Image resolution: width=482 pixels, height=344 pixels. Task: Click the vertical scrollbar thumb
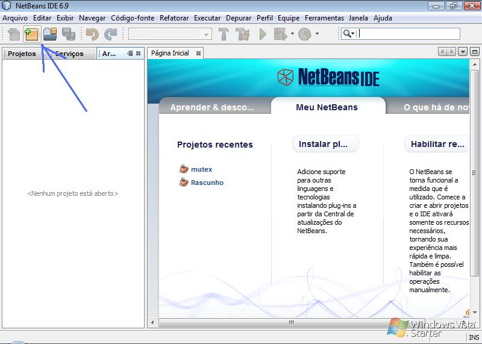(475, 173)
